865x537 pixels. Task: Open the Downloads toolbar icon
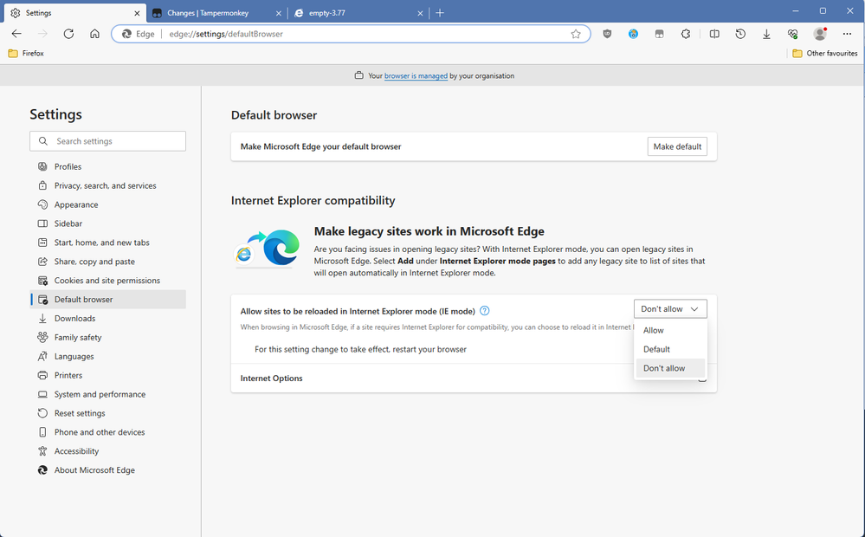766,34
